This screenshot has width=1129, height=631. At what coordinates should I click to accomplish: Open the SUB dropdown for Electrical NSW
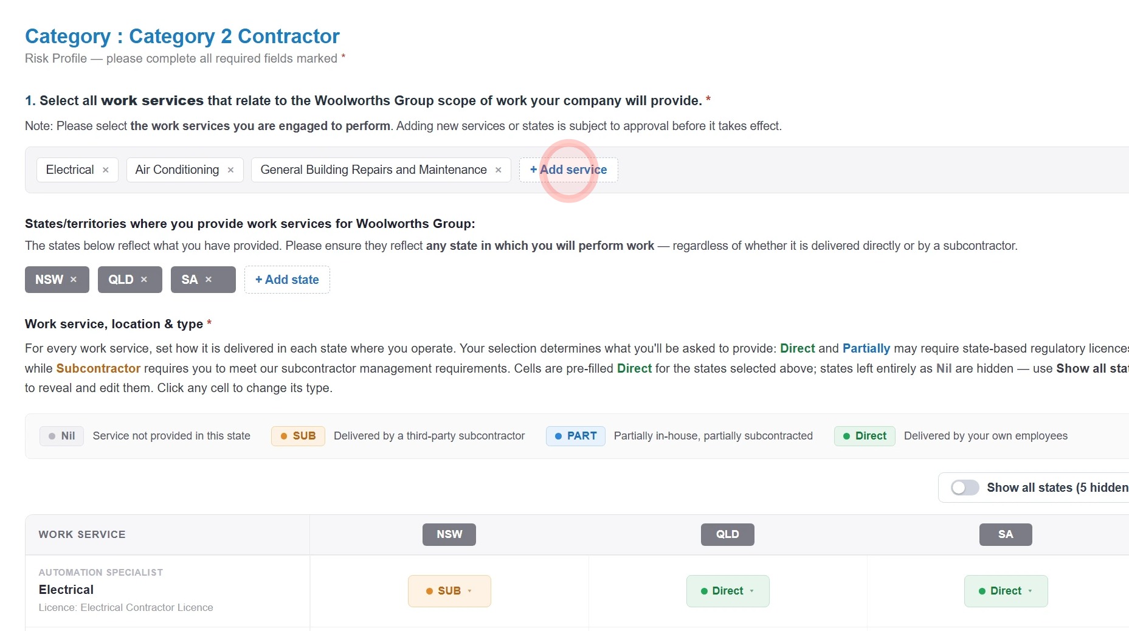click(x=449, y=591)
